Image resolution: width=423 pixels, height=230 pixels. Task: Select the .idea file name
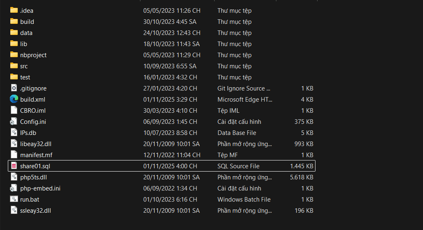tap(27, 11)
